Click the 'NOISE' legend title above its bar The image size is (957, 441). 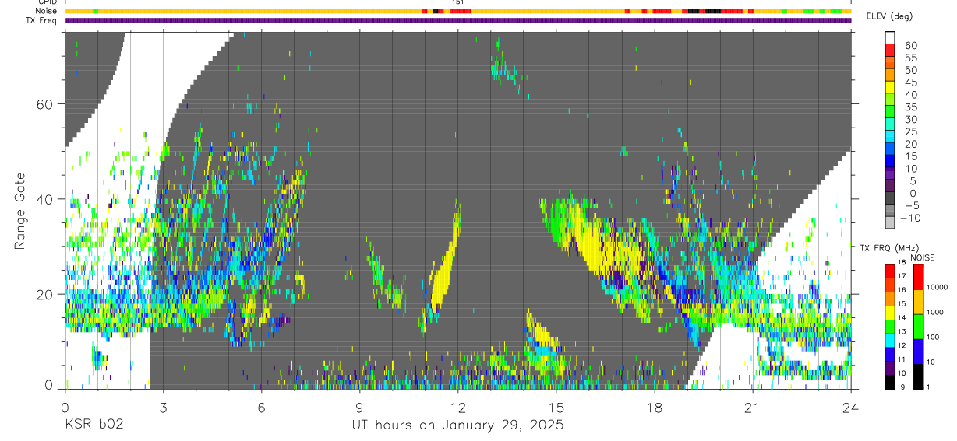point(923,257)
